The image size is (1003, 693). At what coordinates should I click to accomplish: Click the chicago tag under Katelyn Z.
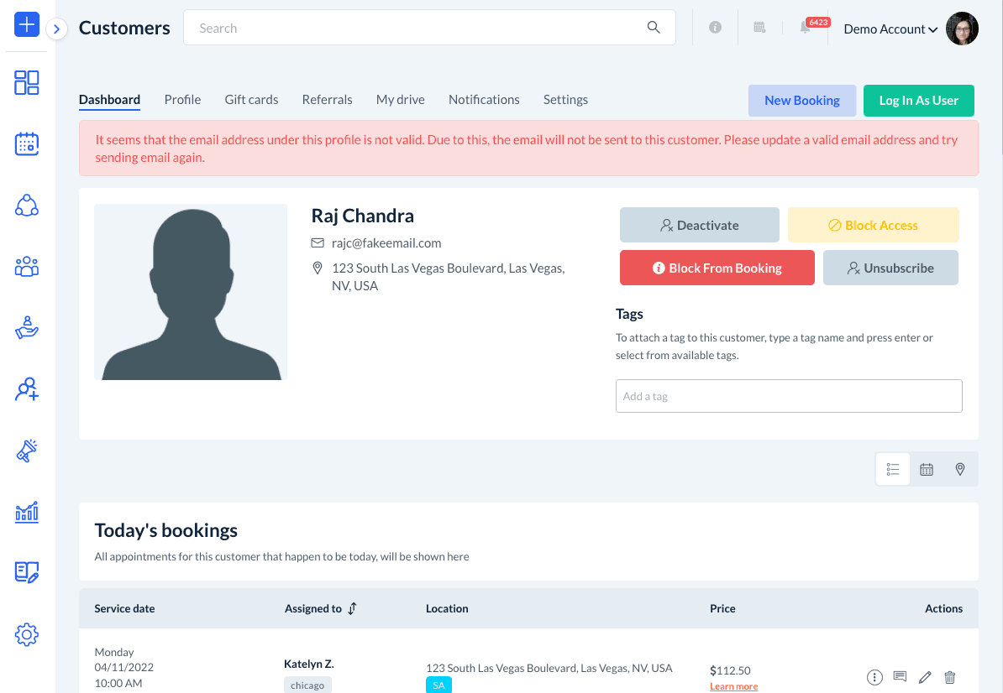307,685
